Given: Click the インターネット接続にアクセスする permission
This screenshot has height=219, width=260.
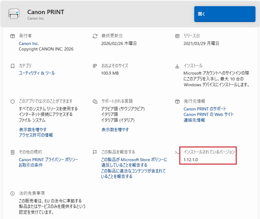Looking at the screenshot, I should click(45, 114).
